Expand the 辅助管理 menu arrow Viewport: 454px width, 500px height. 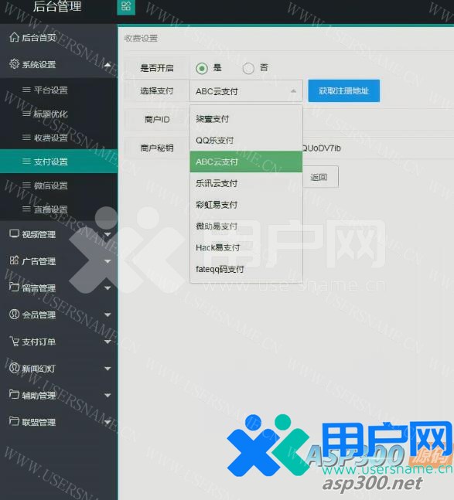[x=108, y=396]
